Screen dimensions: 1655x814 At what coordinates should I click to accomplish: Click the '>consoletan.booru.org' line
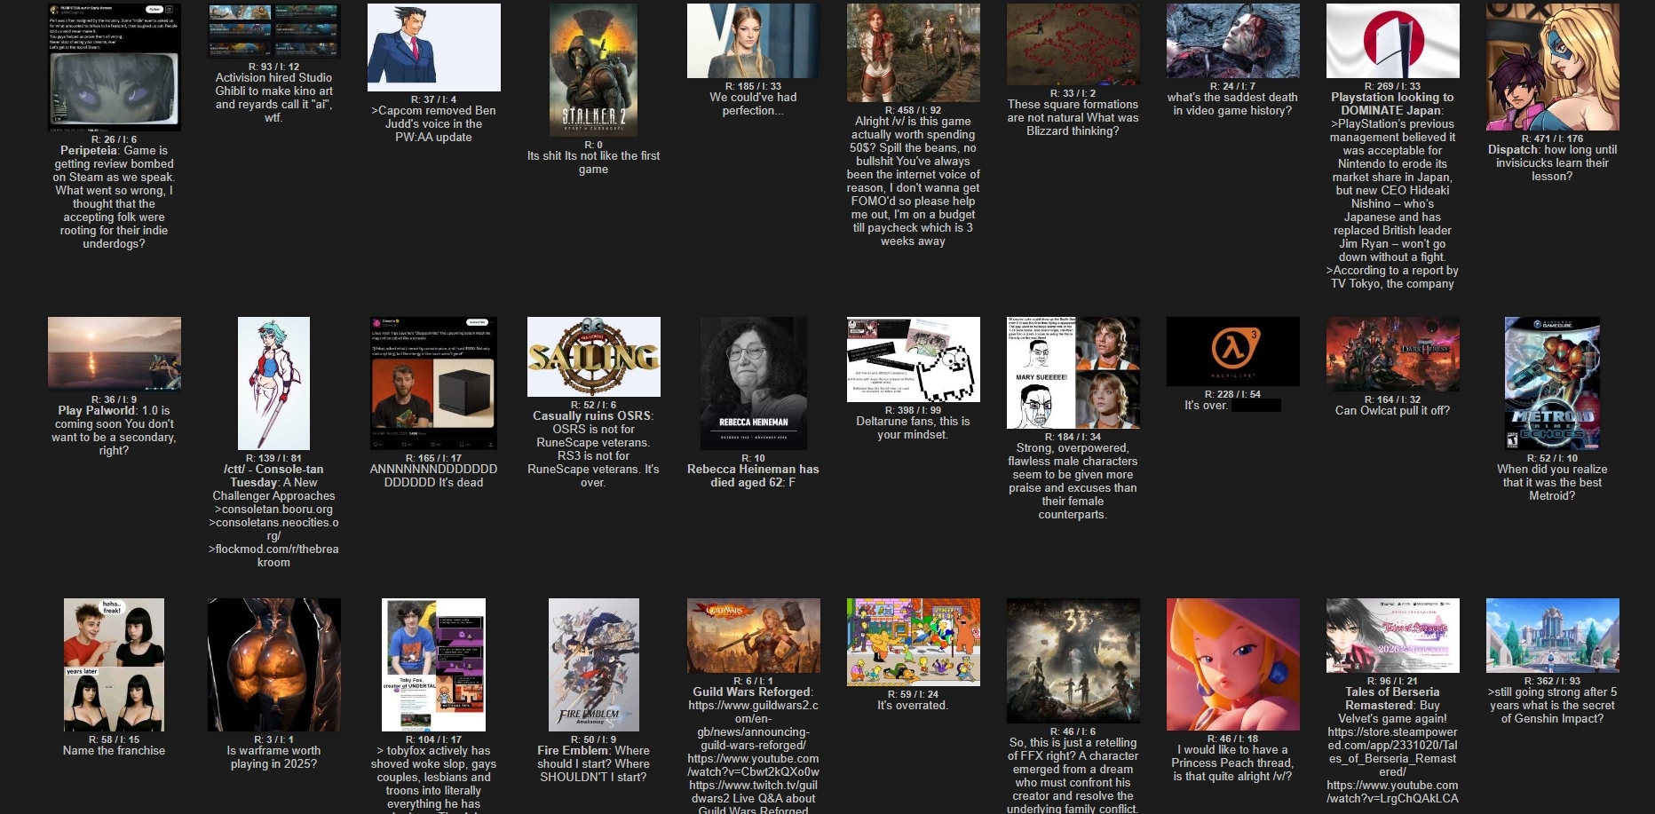point(274,510)
